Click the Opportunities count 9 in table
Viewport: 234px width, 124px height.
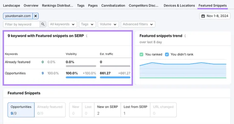pyautogui.click(x=43, y=73)
